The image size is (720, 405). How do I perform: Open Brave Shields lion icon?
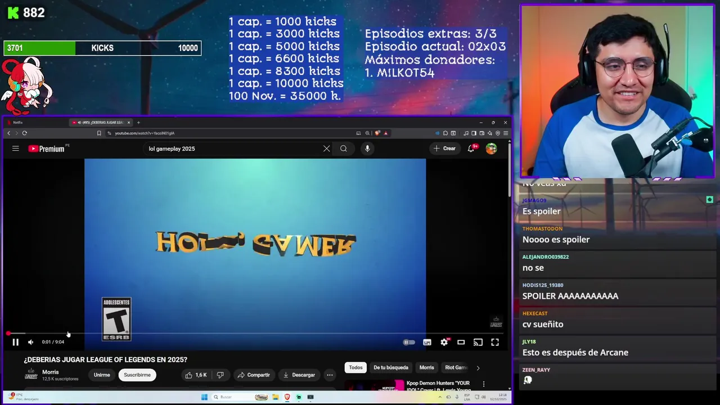[377, 133]
